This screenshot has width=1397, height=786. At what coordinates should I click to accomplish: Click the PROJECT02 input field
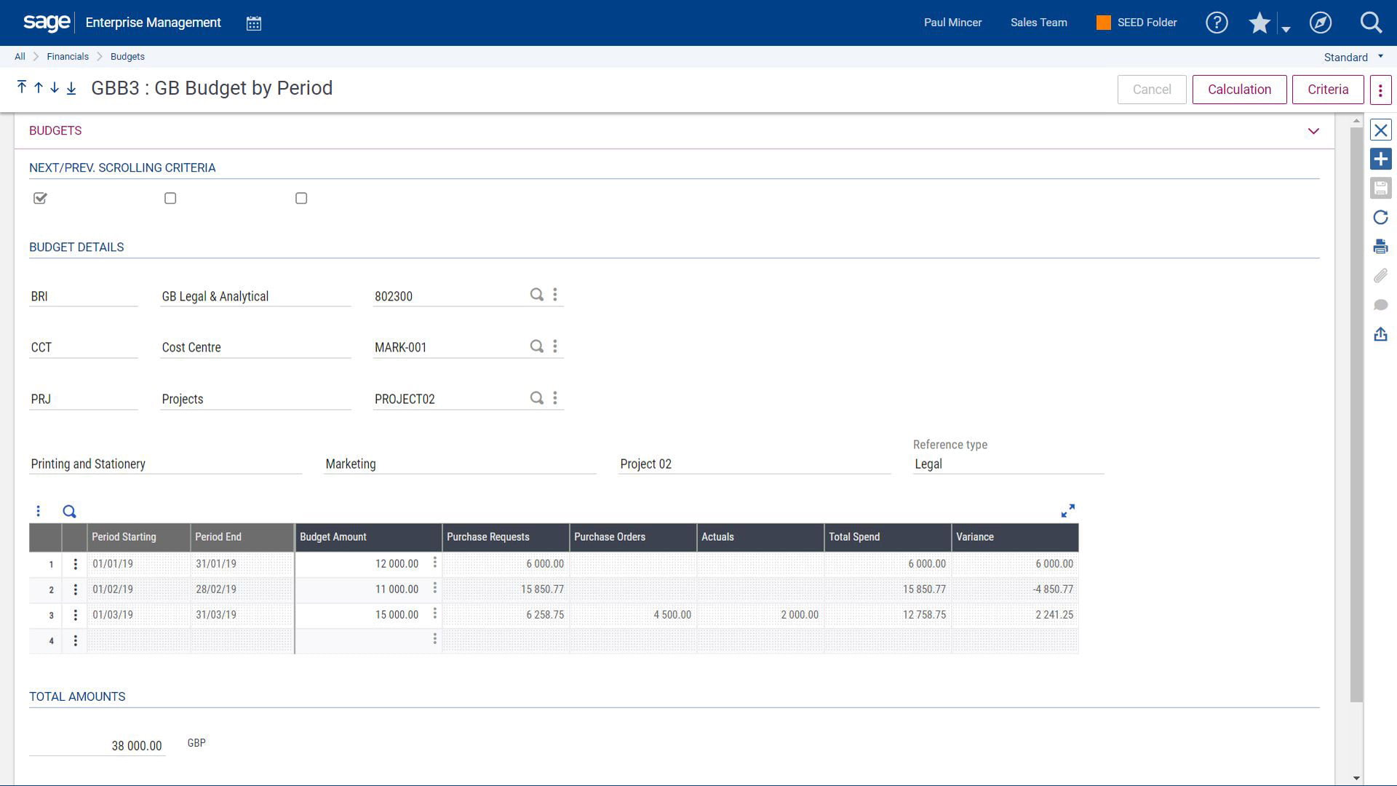[x=449, y=399]
